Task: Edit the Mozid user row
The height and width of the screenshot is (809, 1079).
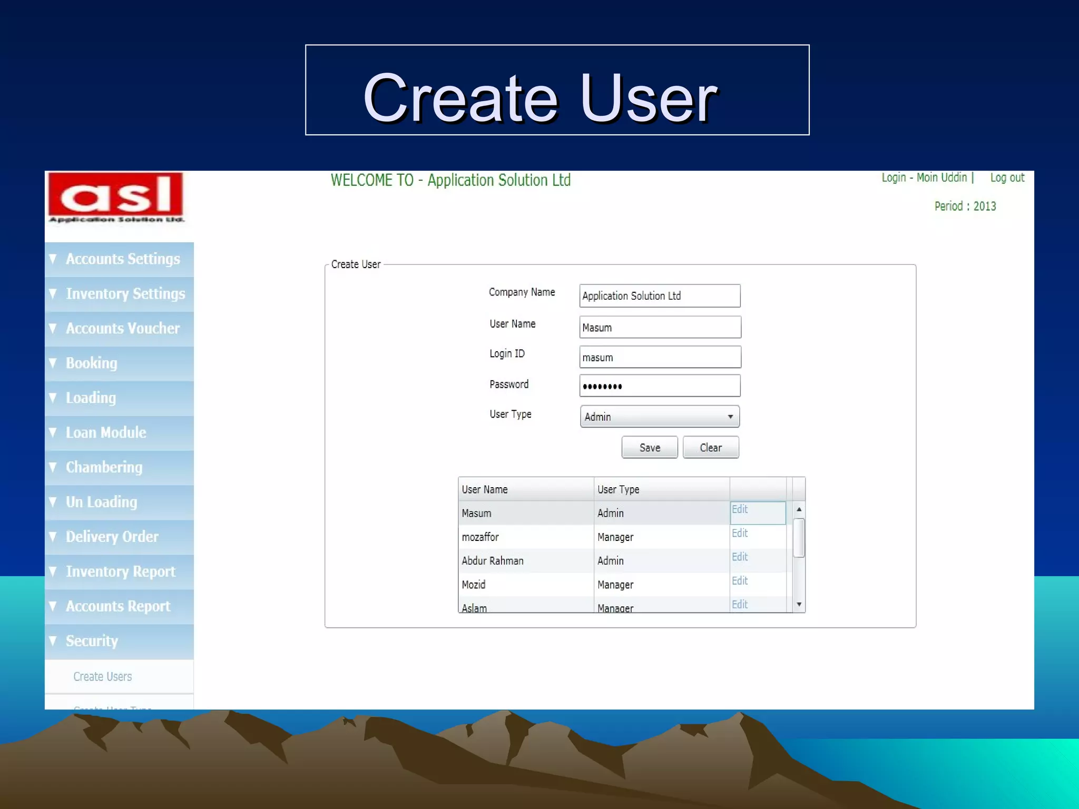Action: (x=740, y=580)
